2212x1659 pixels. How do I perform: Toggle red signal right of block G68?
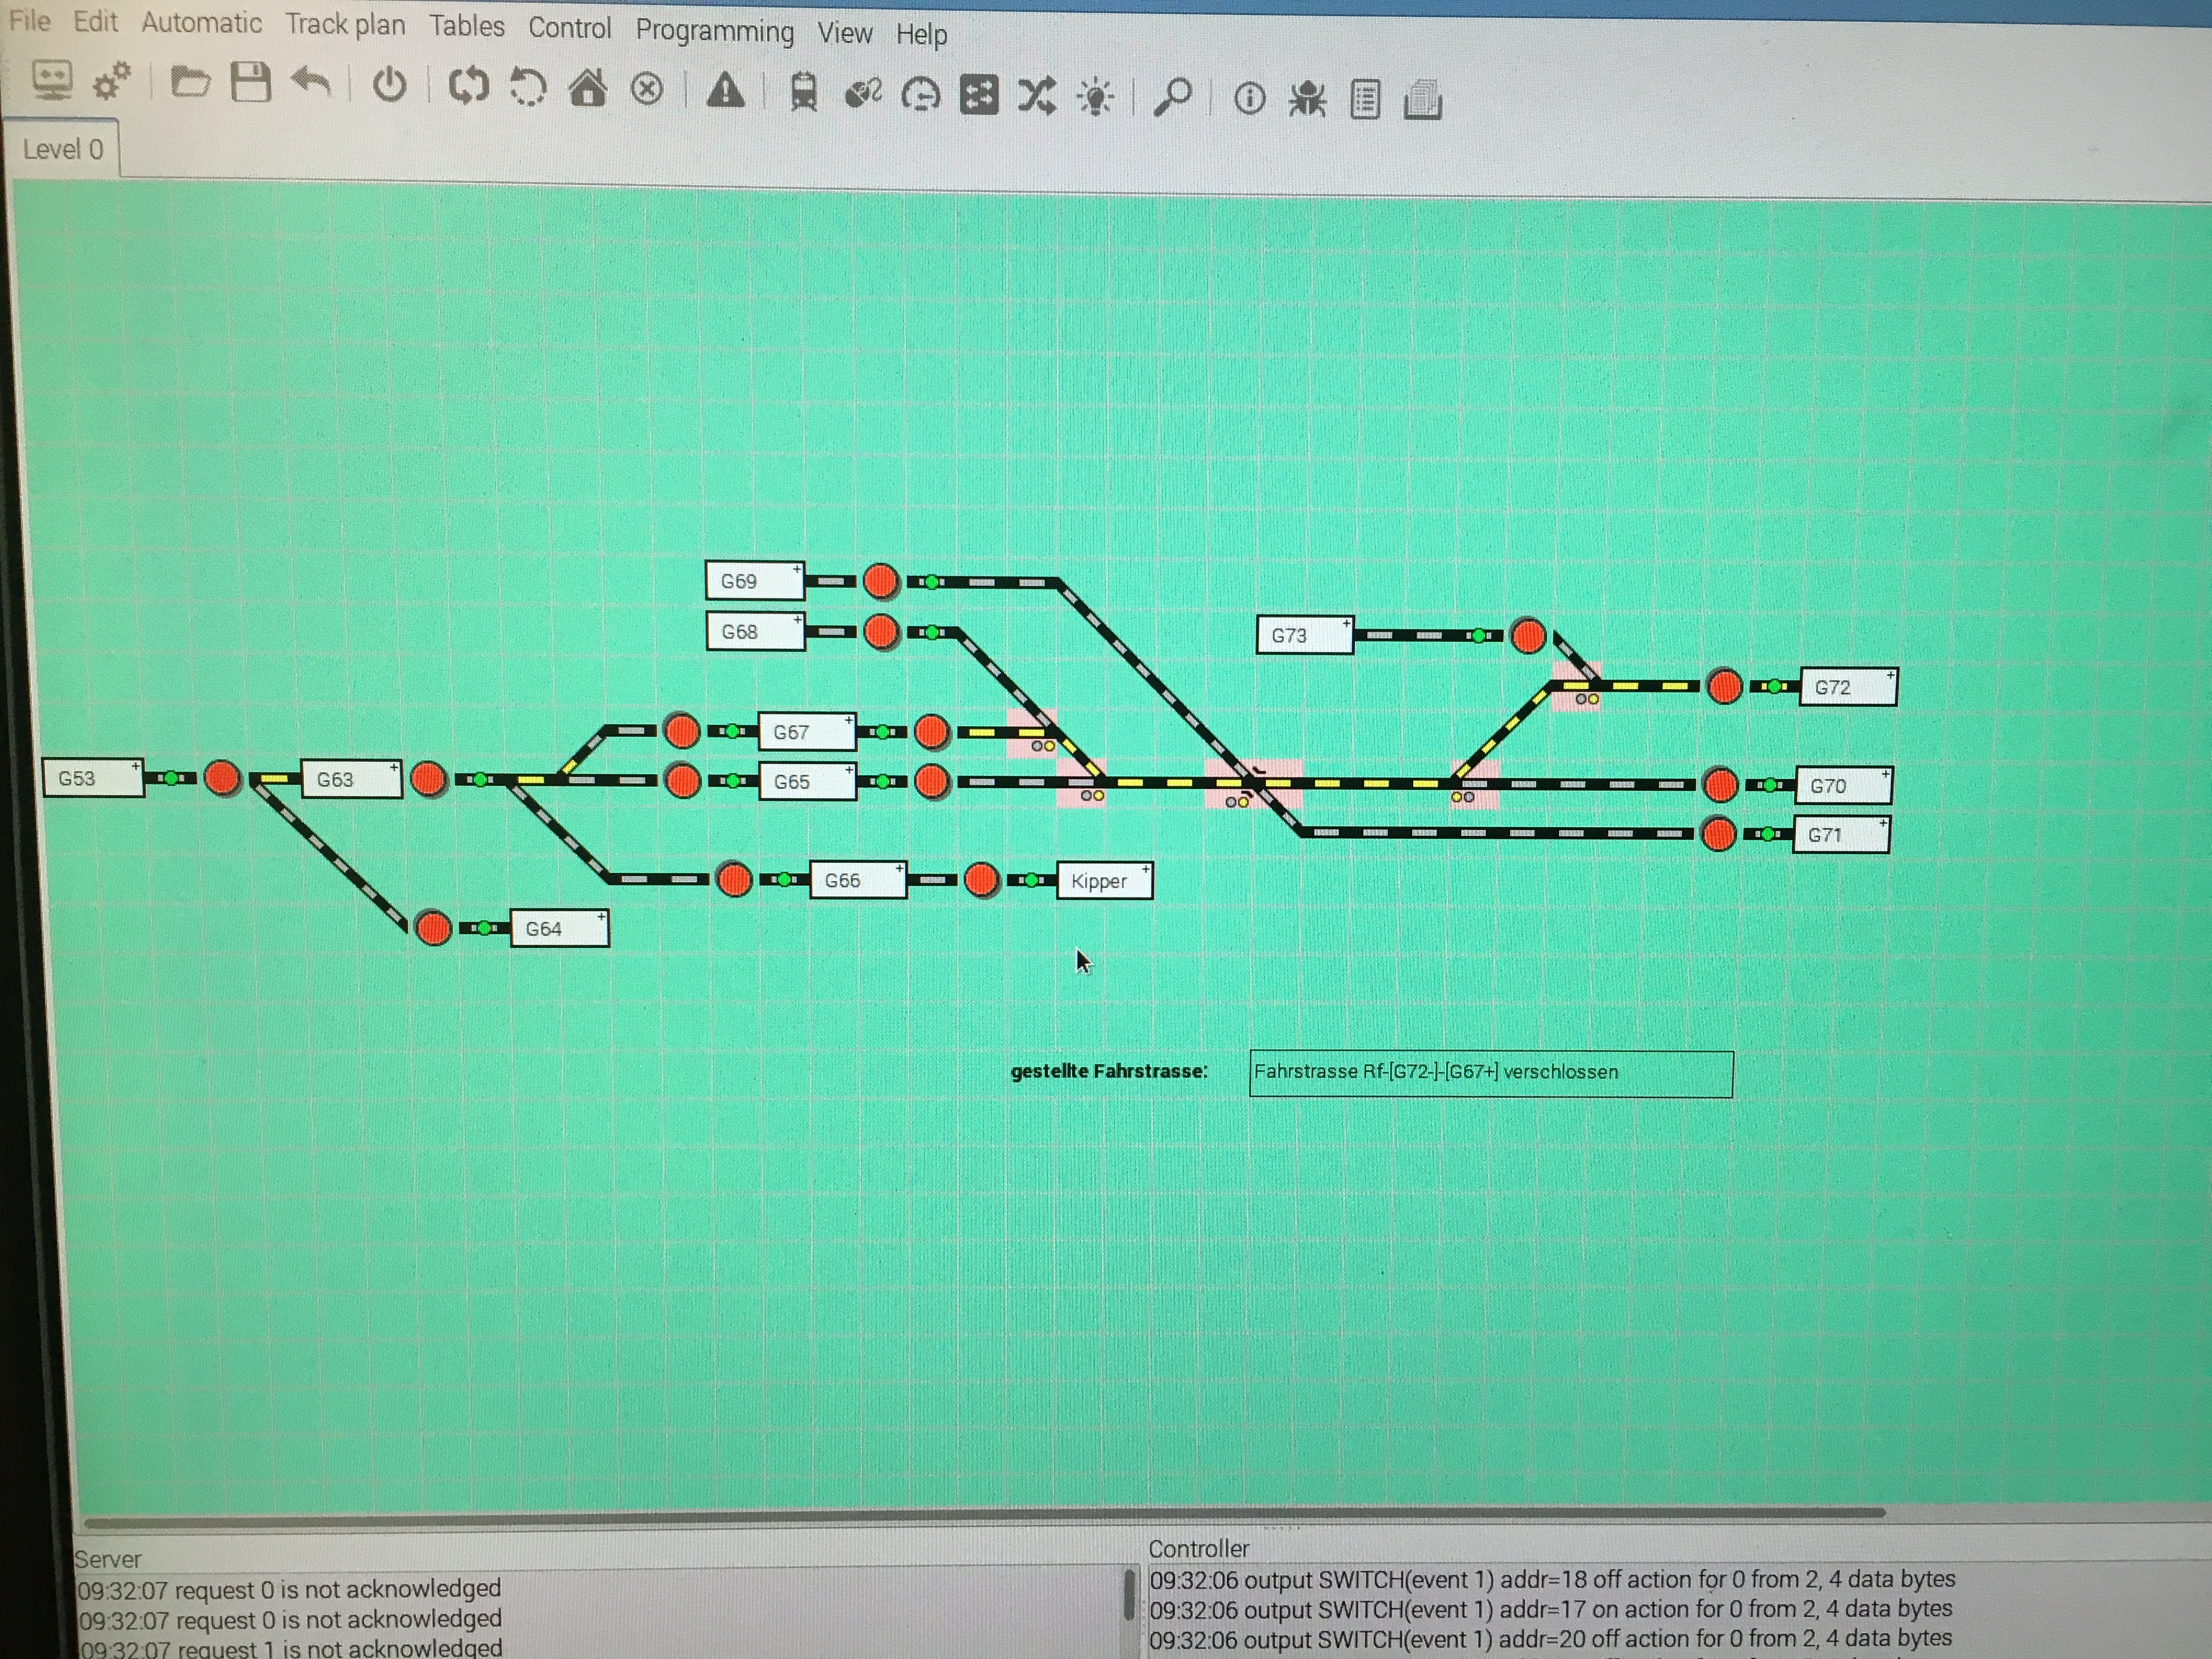coord(881,632)
